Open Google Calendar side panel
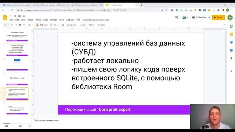Viewport: 235px width, 132px height. tap(231, 26)
